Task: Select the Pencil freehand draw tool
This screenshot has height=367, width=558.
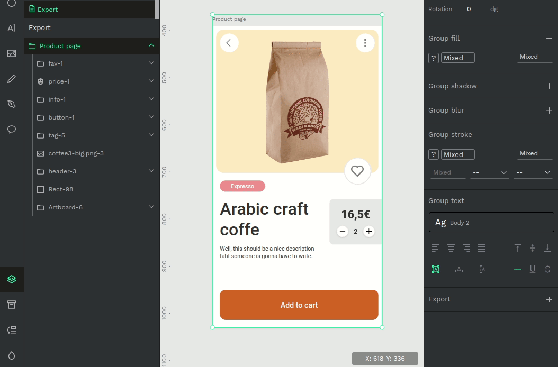Action: pyautogui.click(x=12, y=79)
